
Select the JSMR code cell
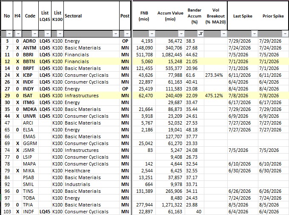30,150
